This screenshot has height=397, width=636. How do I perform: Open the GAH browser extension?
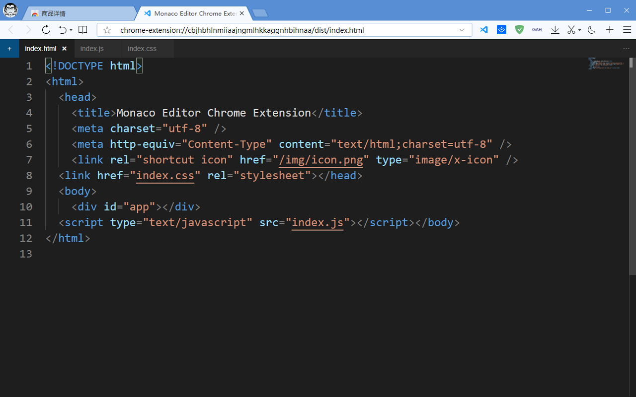(x=537, y=30)
